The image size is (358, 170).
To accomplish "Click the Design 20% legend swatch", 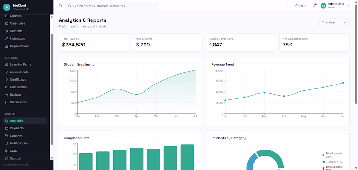I will click(x=323, y=162).
